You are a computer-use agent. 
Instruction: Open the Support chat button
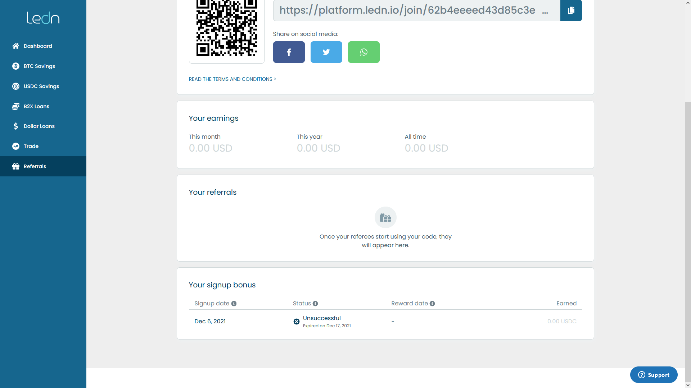coord(654,375)
